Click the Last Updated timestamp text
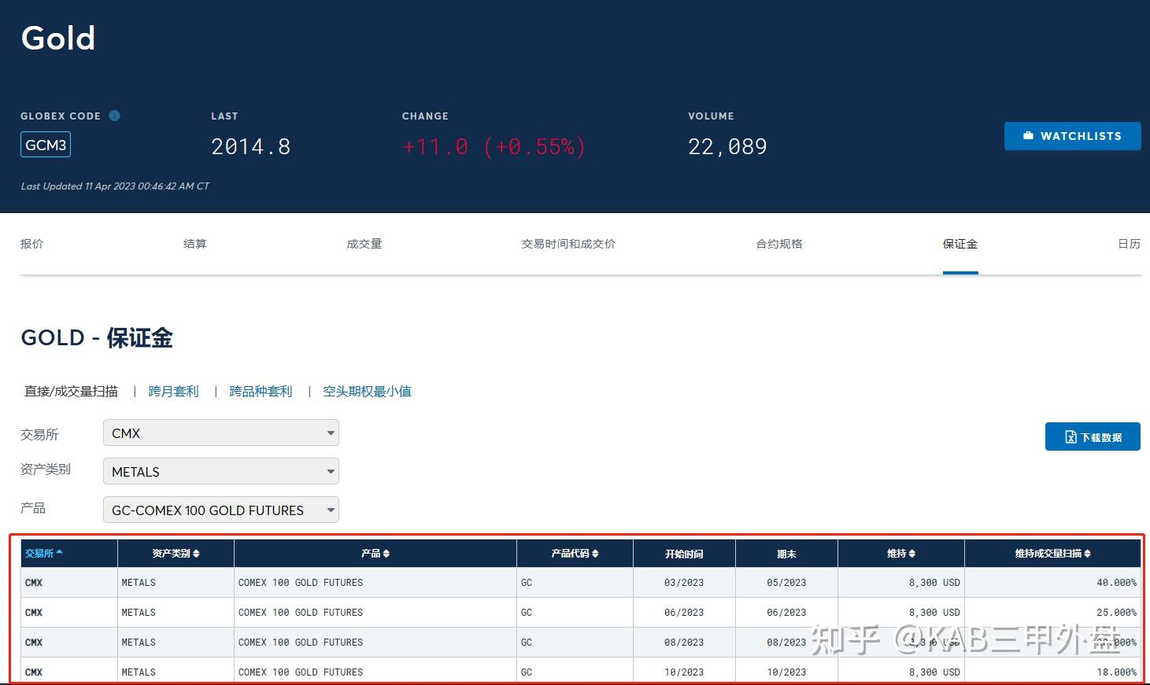Image resolution: width=1150 pixels, height=685 pixels. (x=115, y=186)
